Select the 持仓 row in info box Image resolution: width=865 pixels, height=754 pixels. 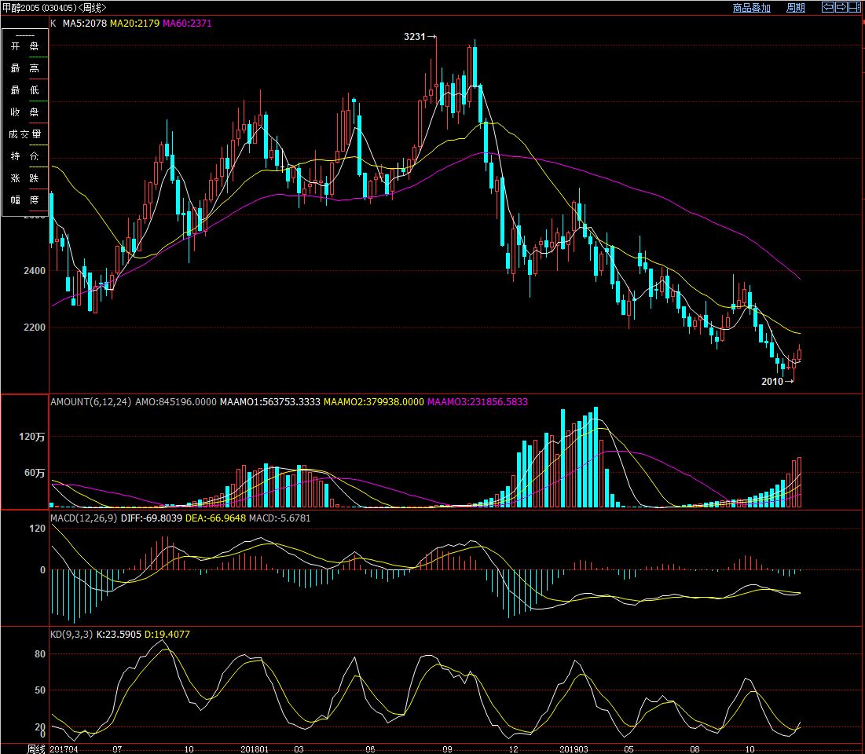[x=25, y=156]
